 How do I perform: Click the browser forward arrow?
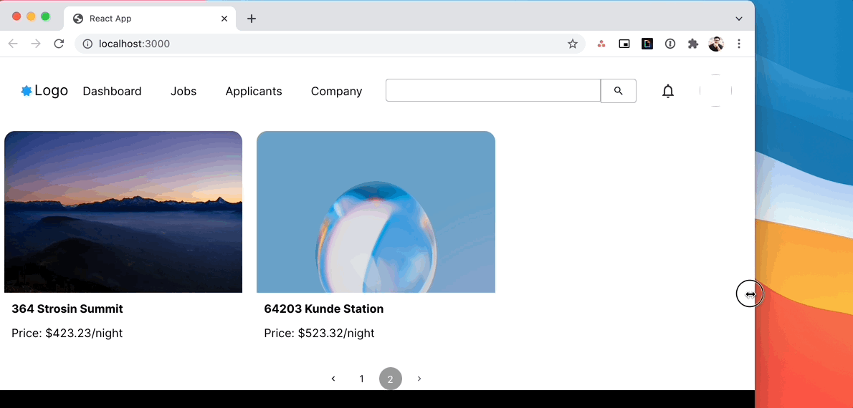[x=36, y=44]
